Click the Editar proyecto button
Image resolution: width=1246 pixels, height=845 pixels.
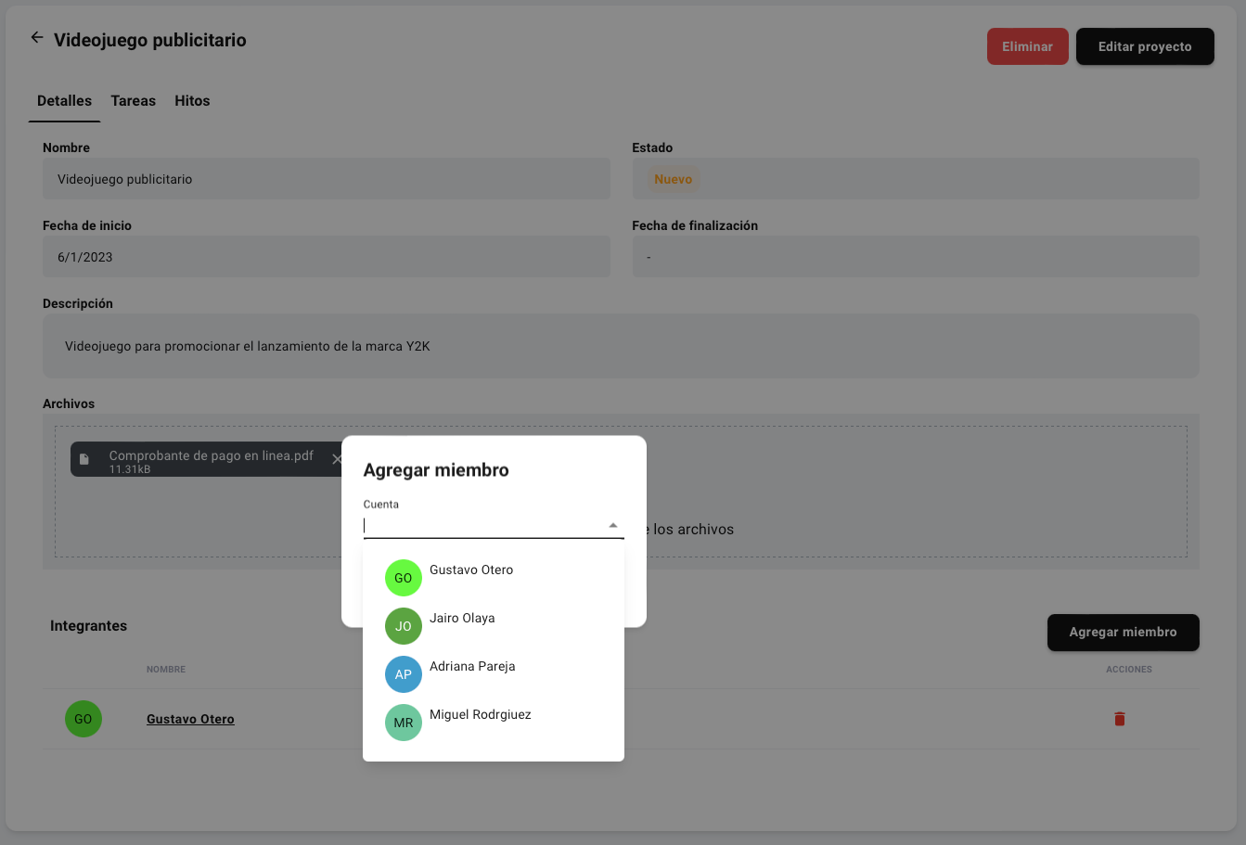[1144, 46]
